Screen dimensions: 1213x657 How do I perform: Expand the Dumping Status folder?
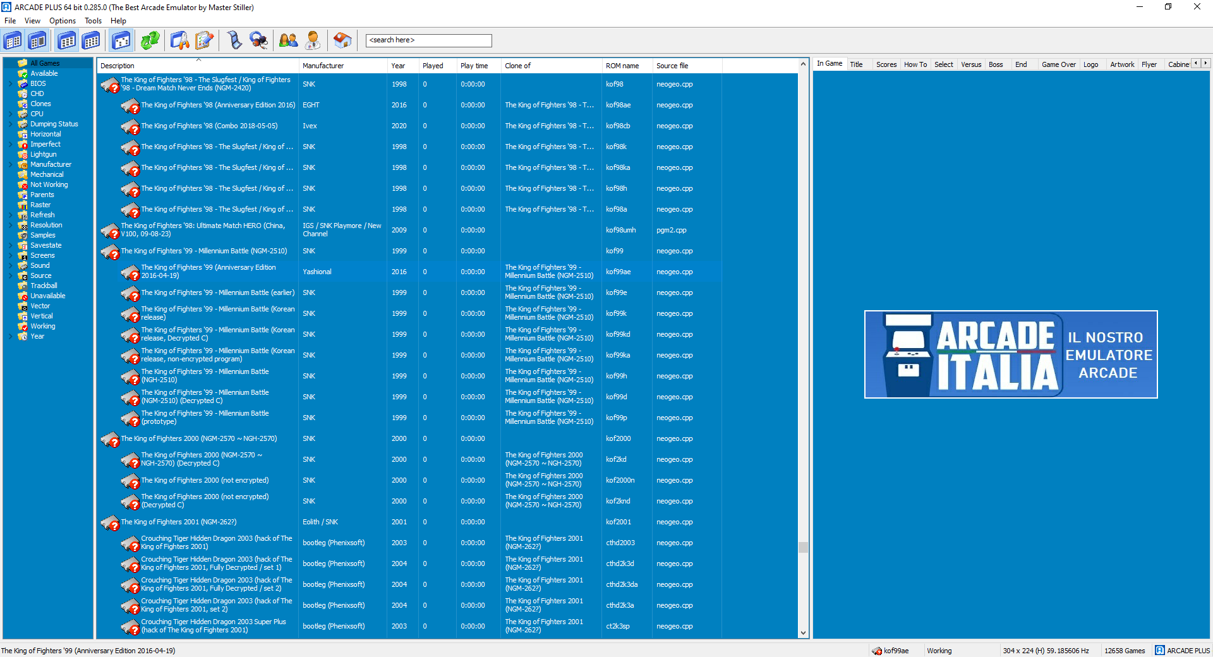point(11,124)
